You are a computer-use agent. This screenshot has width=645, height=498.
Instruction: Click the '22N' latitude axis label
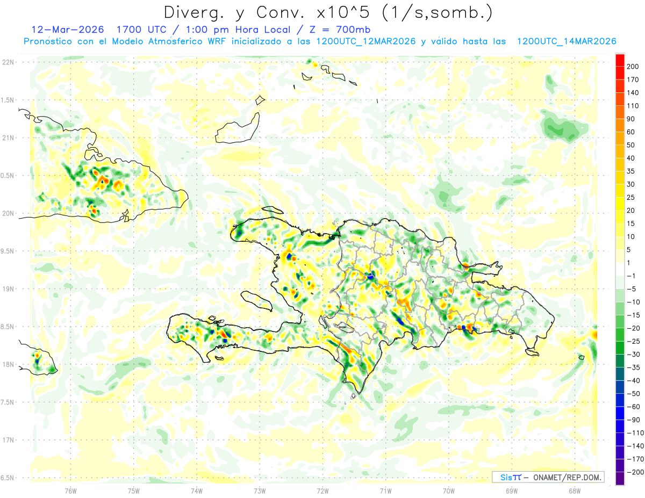pyautogui.click(x=8, y=62)
